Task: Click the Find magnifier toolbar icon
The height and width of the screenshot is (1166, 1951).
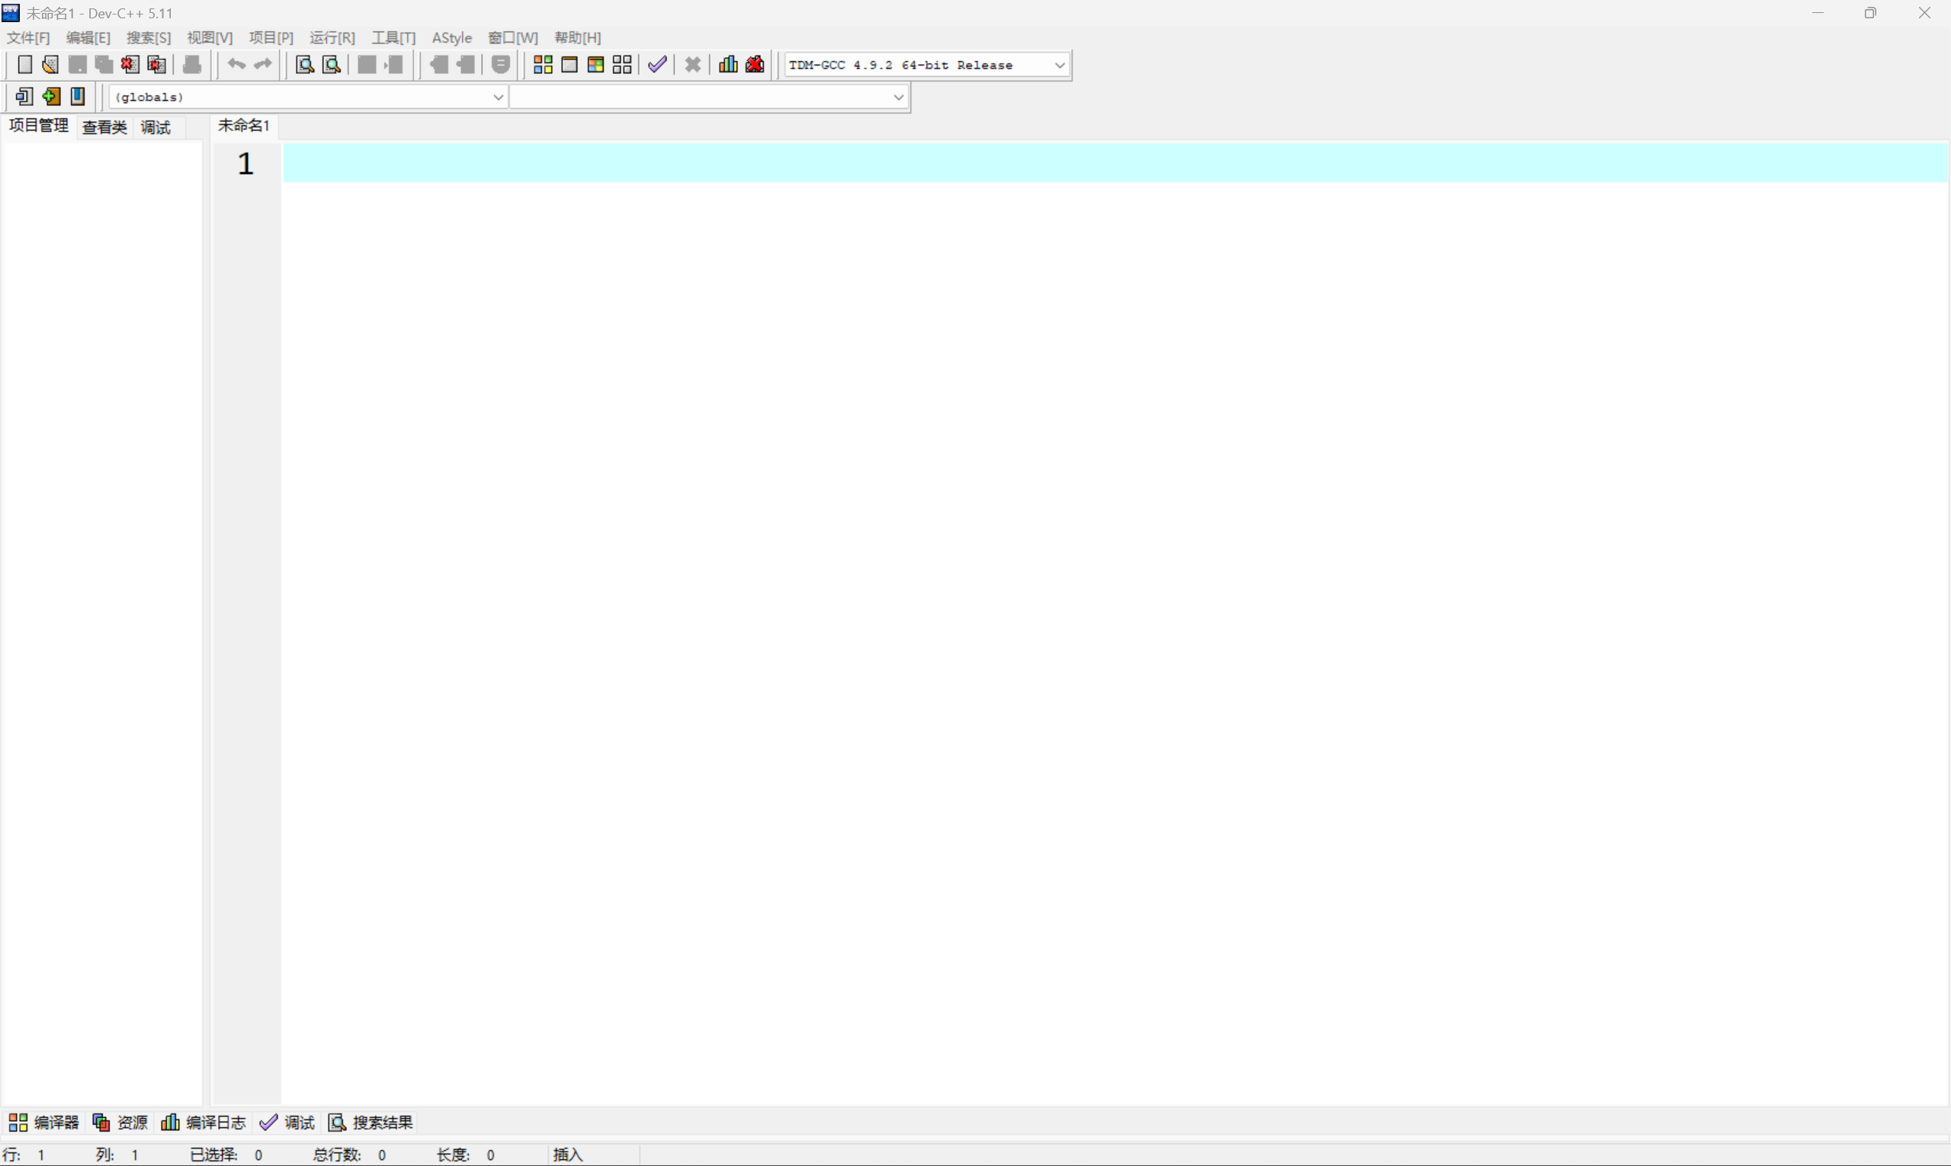Action: 305,64
